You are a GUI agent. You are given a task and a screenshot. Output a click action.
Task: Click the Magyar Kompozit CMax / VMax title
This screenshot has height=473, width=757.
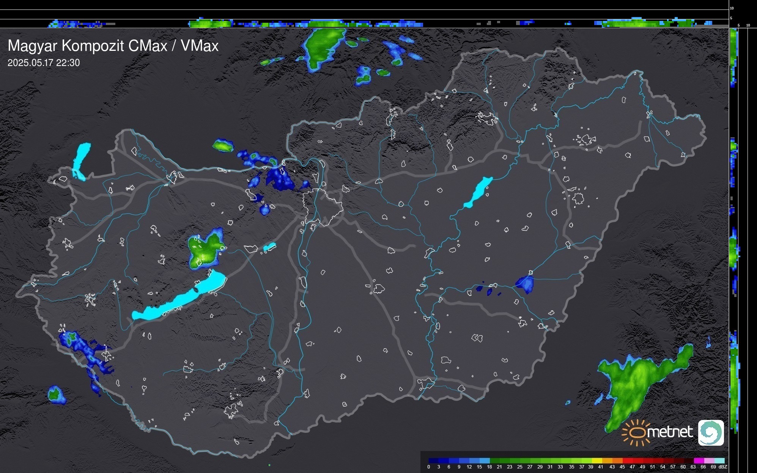pos(113,46)
